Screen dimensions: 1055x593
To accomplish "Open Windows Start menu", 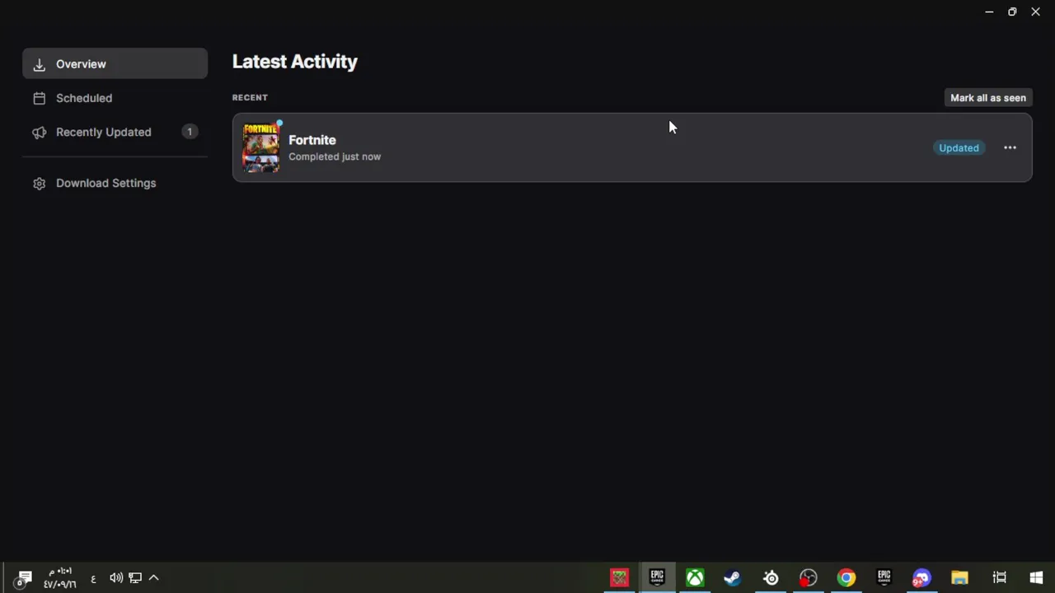I will pos(1036,577).
